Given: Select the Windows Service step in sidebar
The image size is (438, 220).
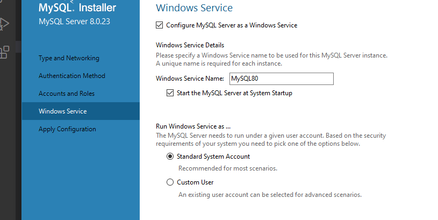Looking at the screenshot, I should [62, 111].
